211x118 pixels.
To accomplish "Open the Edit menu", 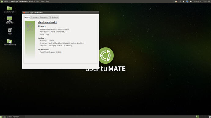I will pos(38,2).
